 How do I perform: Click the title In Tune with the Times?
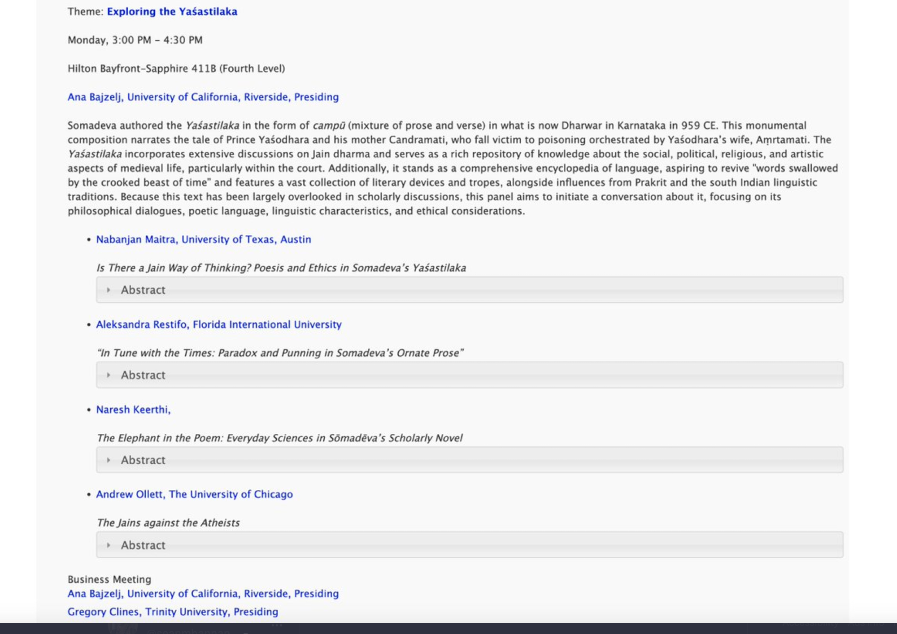[x=280, y=353]
